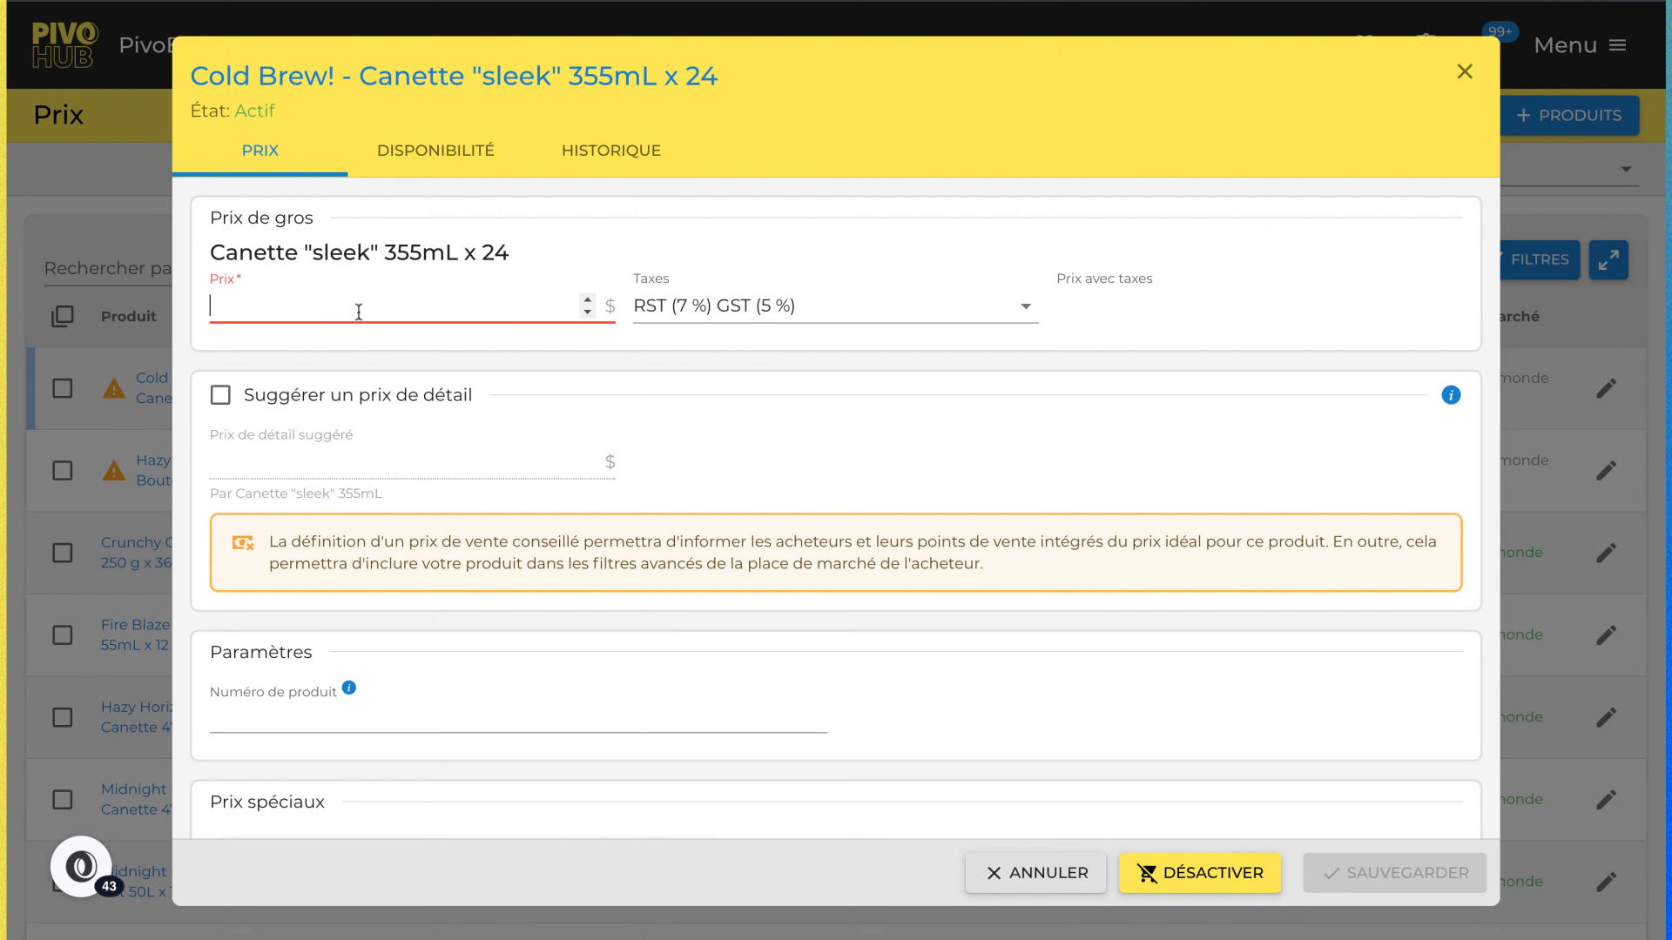Click info icon next to Numéro de produit
Image resolution: width=1672 pixels, height=940 pixels.
(x=349, y=688)
